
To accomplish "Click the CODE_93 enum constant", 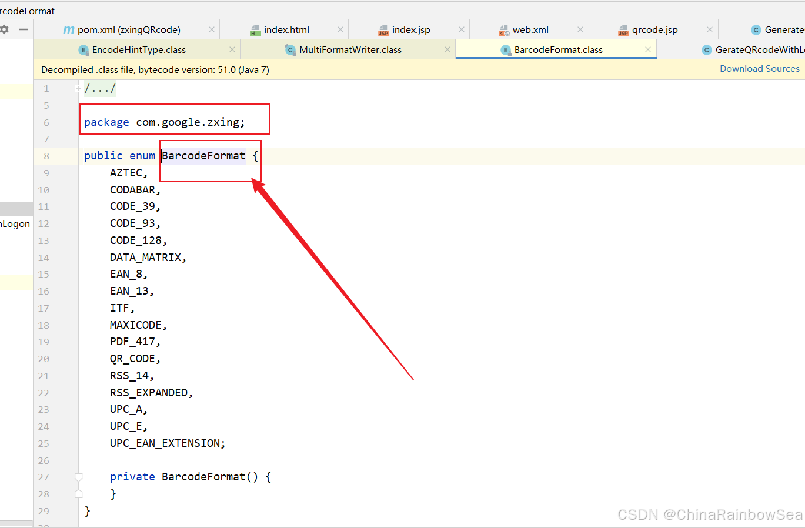I will coord(132,223).
